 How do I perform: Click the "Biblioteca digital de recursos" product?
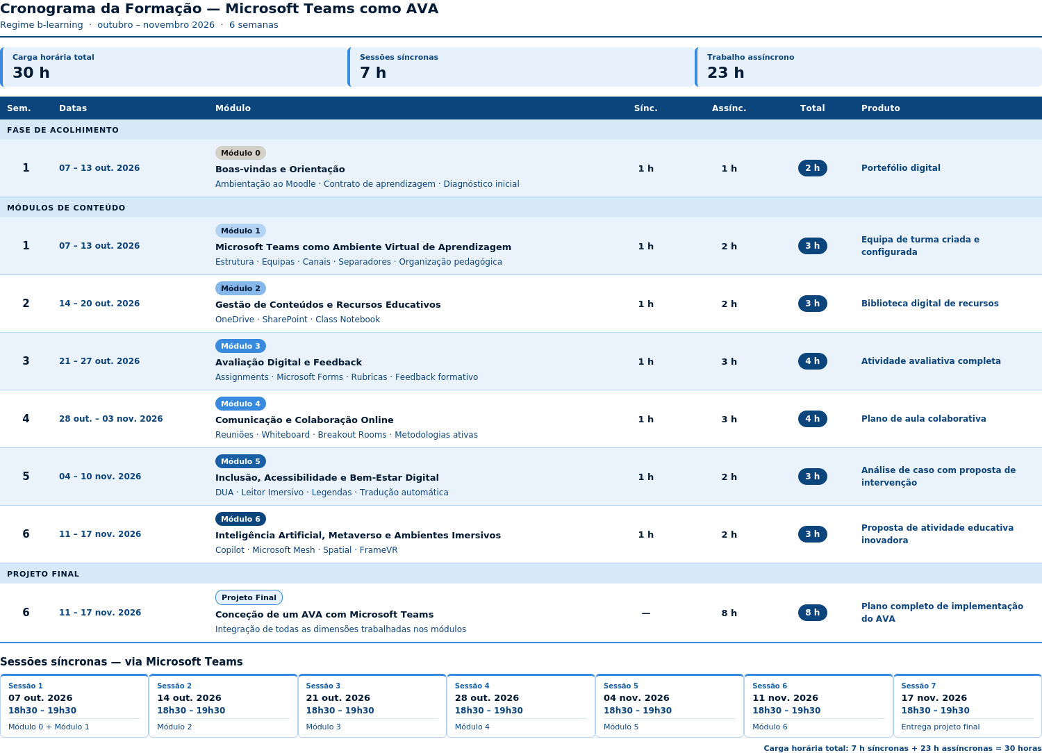pos(930,304)
